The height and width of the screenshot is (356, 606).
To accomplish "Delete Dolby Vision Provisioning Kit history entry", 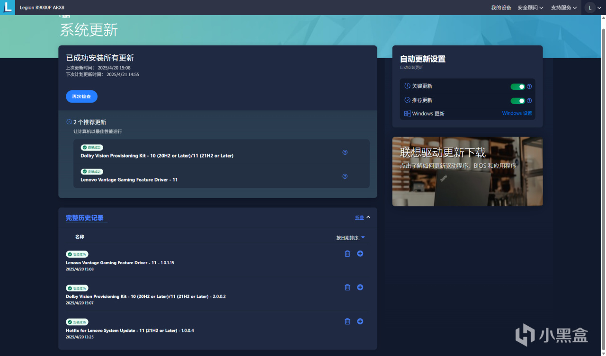I will [348, 287].
